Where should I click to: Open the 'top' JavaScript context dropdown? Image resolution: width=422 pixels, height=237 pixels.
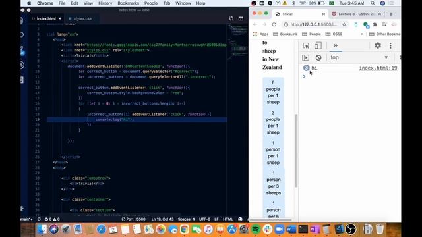pyautogui.click(x=359, y=57)
